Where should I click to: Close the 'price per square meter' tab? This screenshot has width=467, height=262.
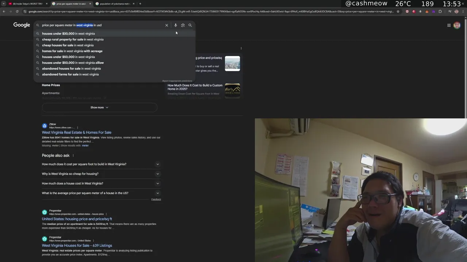point(90,4)
